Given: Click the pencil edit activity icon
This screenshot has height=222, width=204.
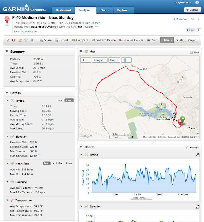Looking at the screenshot, I should click(8, 40).
